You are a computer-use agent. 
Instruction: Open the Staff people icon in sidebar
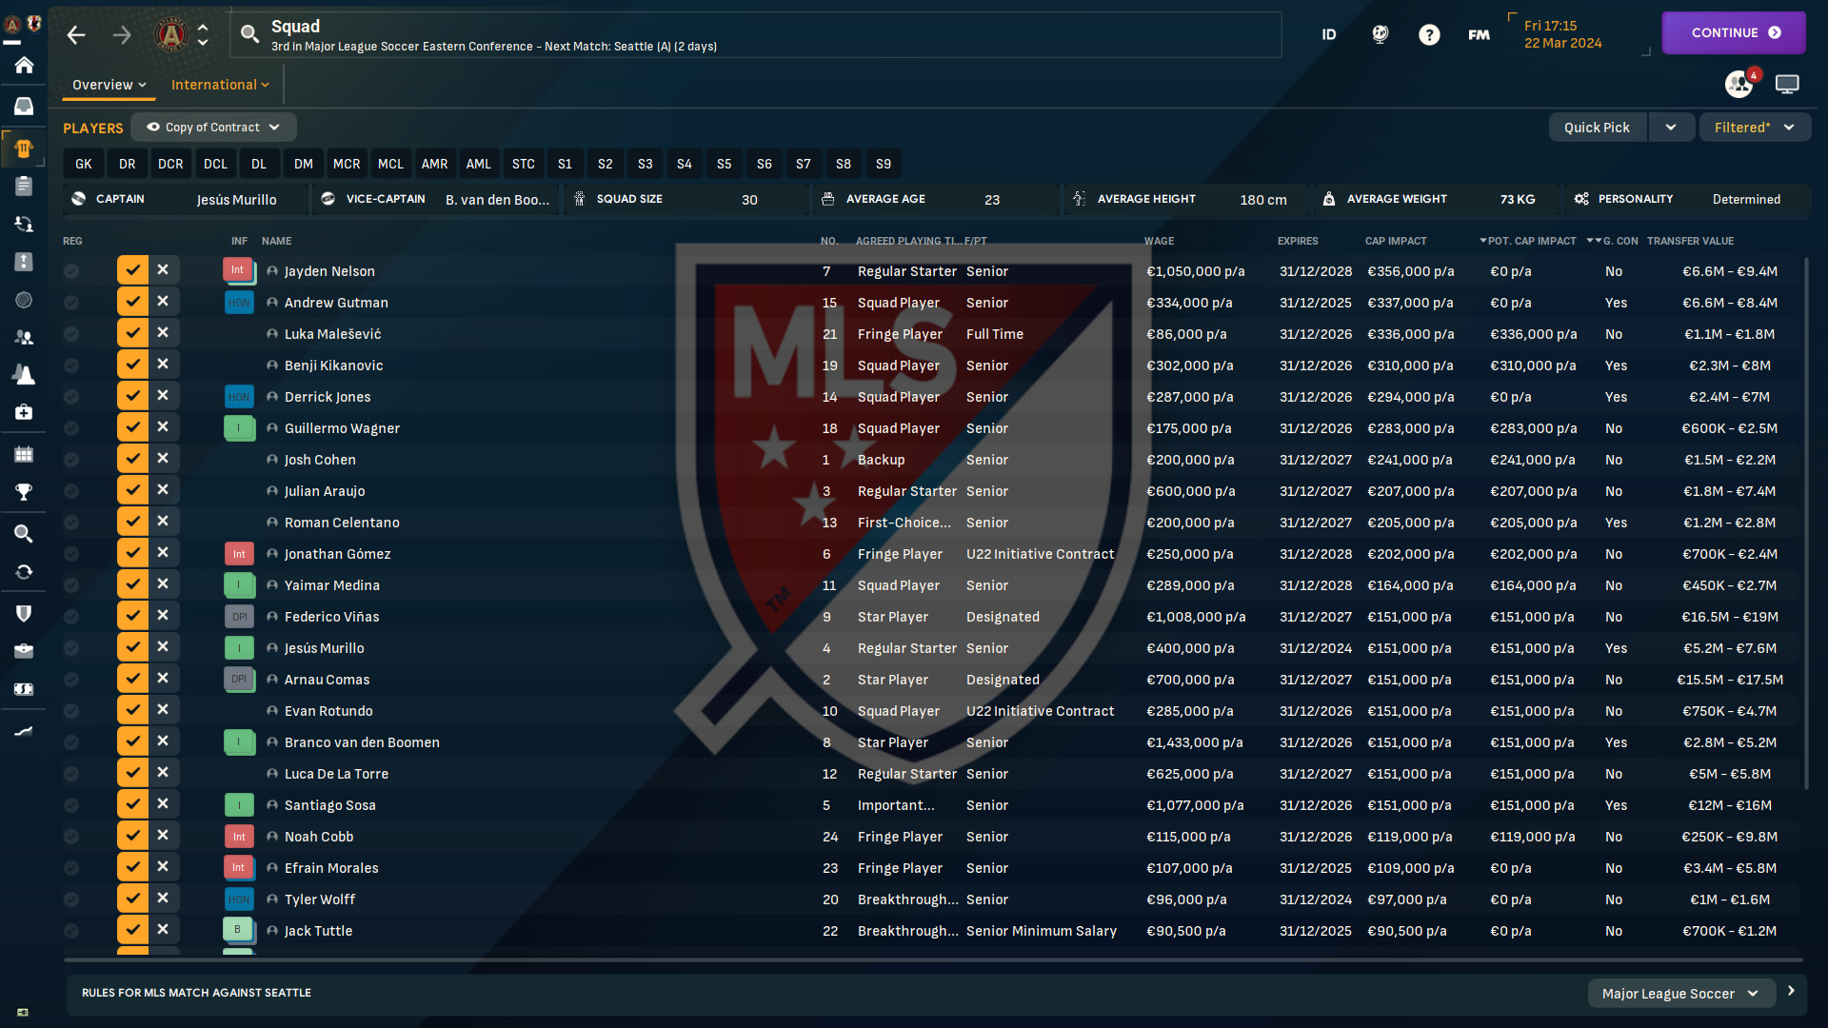click(24, 337)
